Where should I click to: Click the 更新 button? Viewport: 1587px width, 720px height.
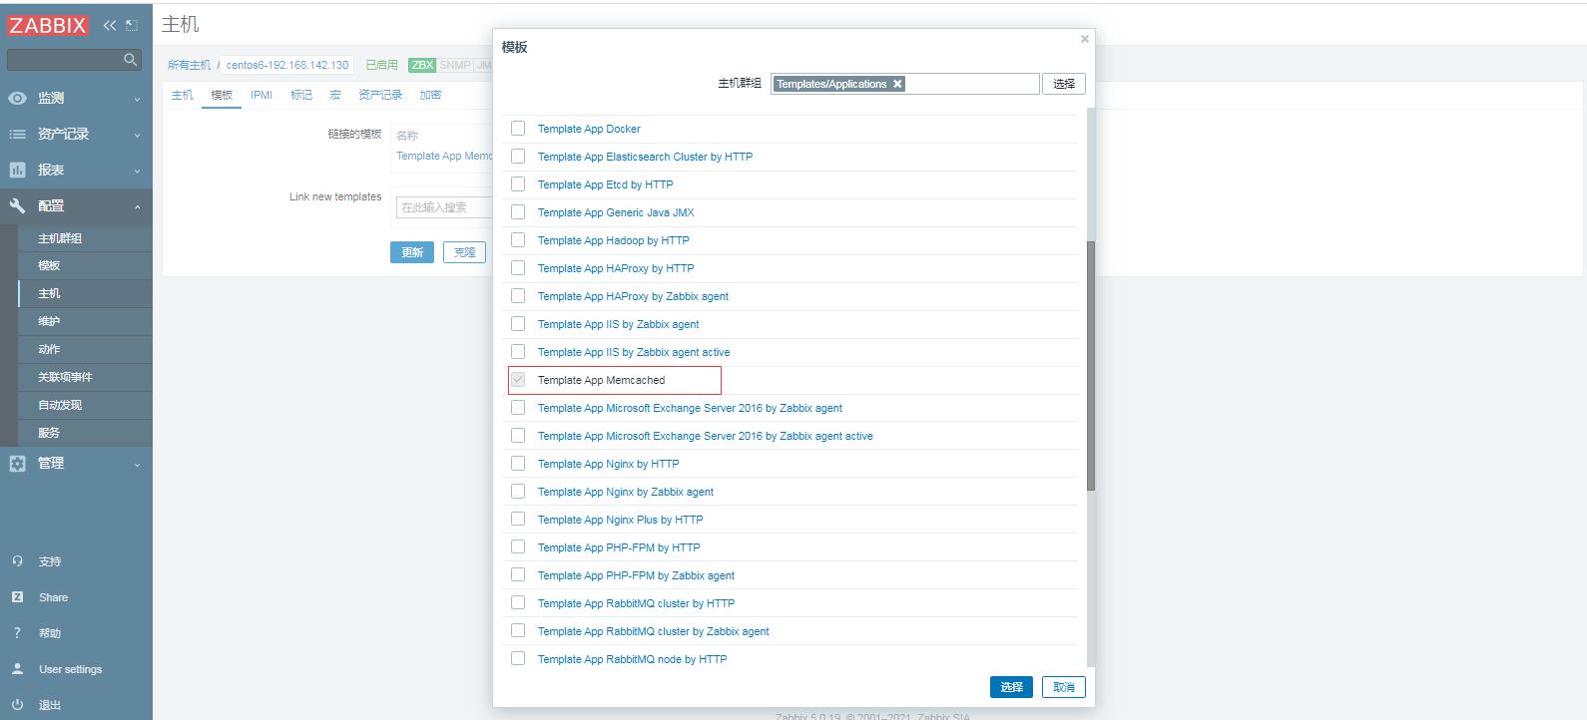coord(412,252)
